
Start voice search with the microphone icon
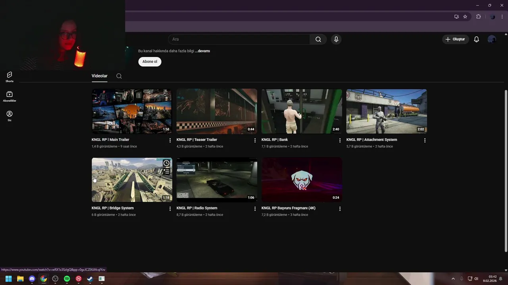(336, 39)
